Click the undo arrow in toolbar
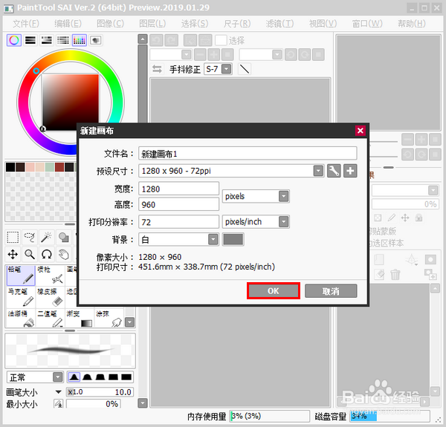Screen dimensions: 446x427 coord(156,40)
